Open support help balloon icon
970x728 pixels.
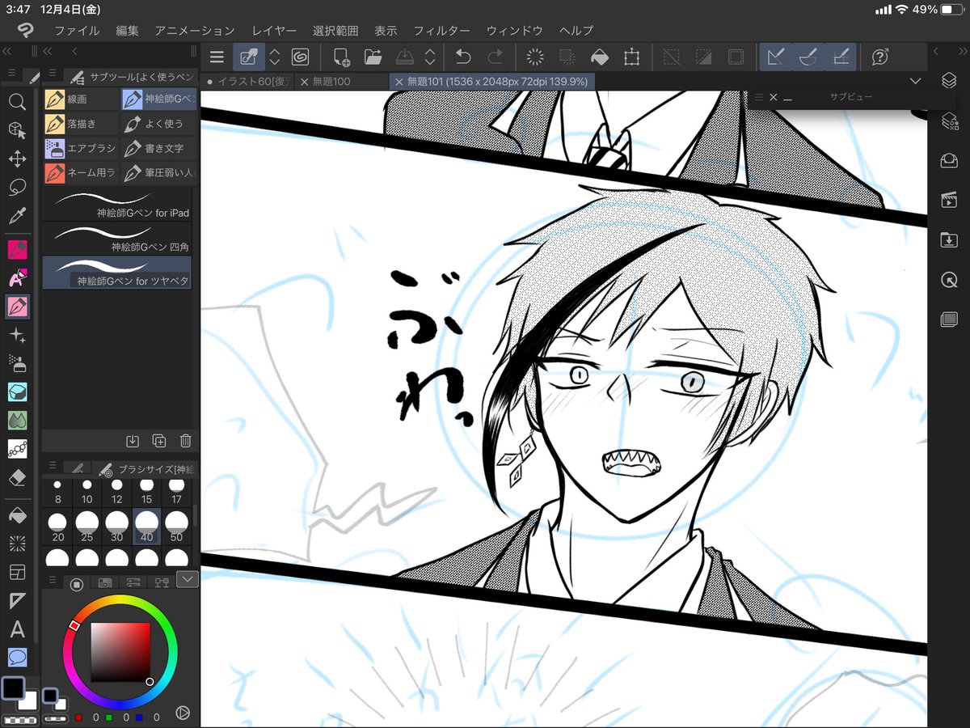point(880,57)
